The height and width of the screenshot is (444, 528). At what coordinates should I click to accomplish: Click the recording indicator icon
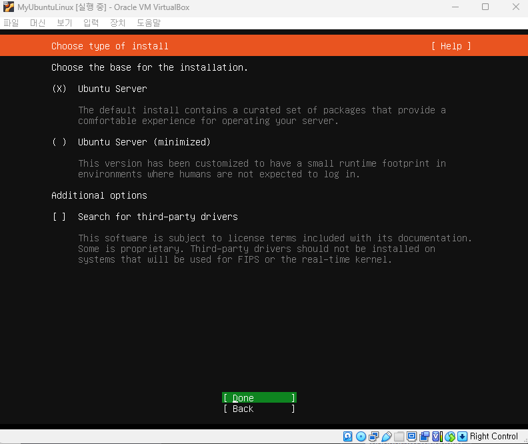point(424,437)
